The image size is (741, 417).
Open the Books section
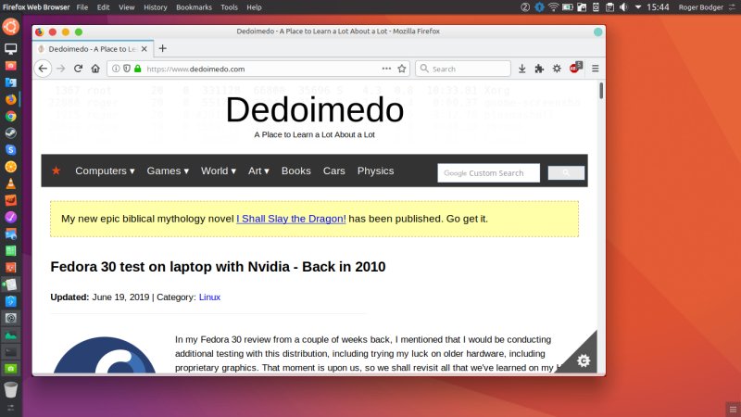point(295,171)
